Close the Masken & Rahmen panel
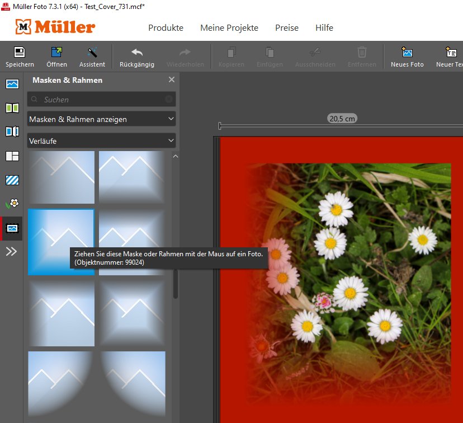The height and width of the screenshot is (423, 463). tap(172, 80)
